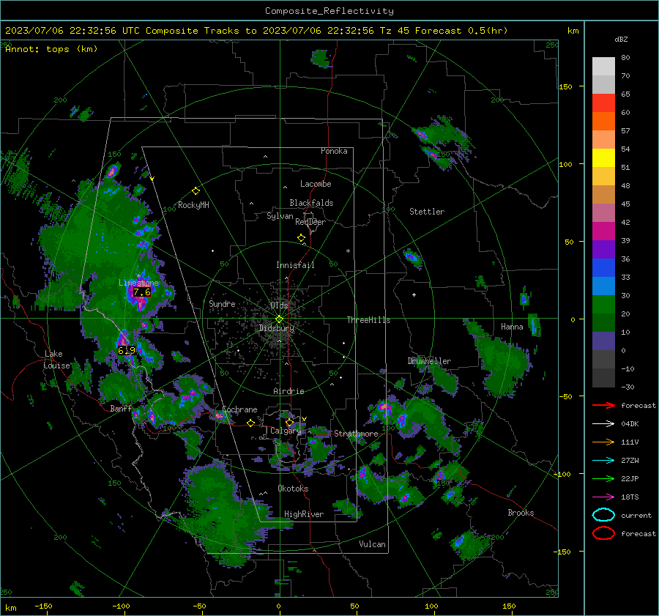Click the Lake Louise label
Viewport: 659px width, 616px height.
57,360
